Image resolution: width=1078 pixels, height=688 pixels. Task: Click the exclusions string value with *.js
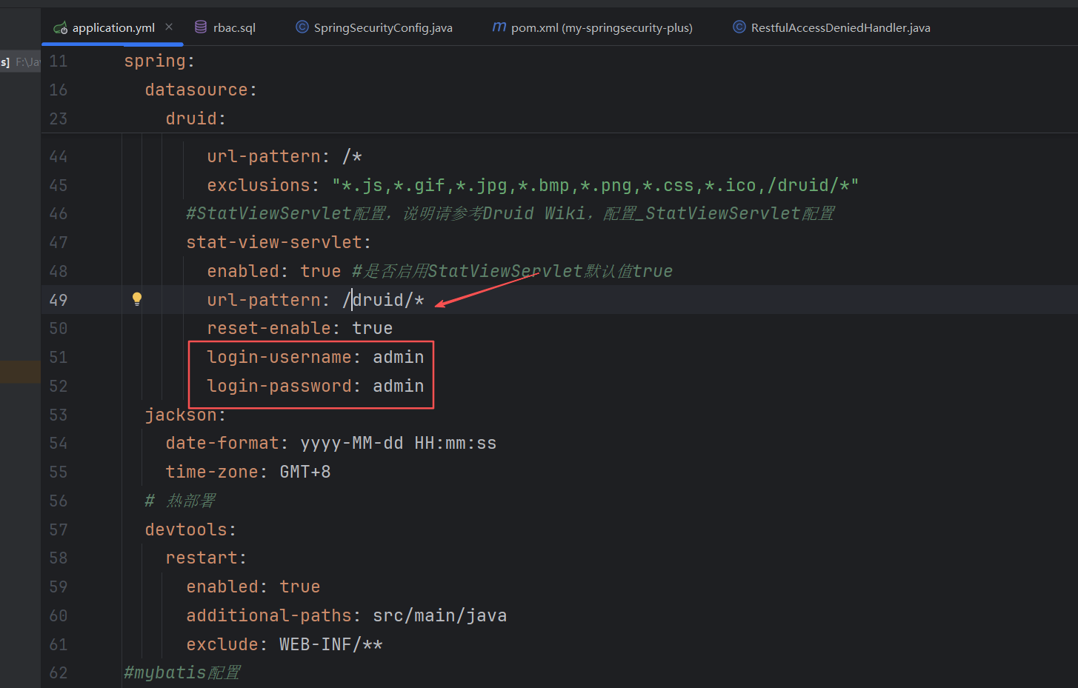595,185
